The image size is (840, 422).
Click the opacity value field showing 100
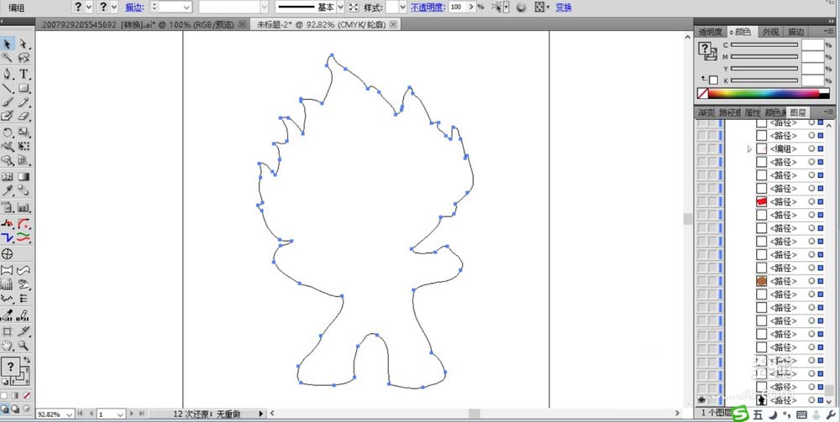click(458, 7)
